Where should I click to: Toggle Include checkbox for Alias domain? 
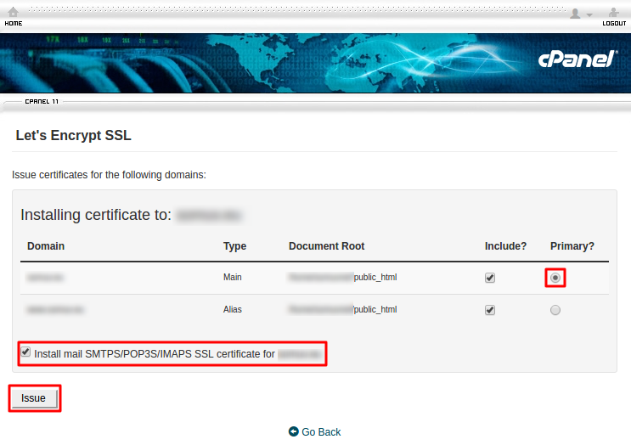coord(490,310)
